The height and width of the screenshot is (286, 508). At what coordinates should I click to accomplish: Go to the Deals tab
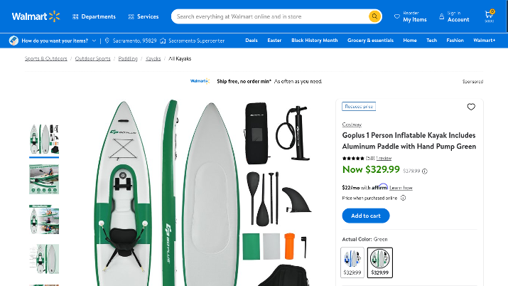252,41
